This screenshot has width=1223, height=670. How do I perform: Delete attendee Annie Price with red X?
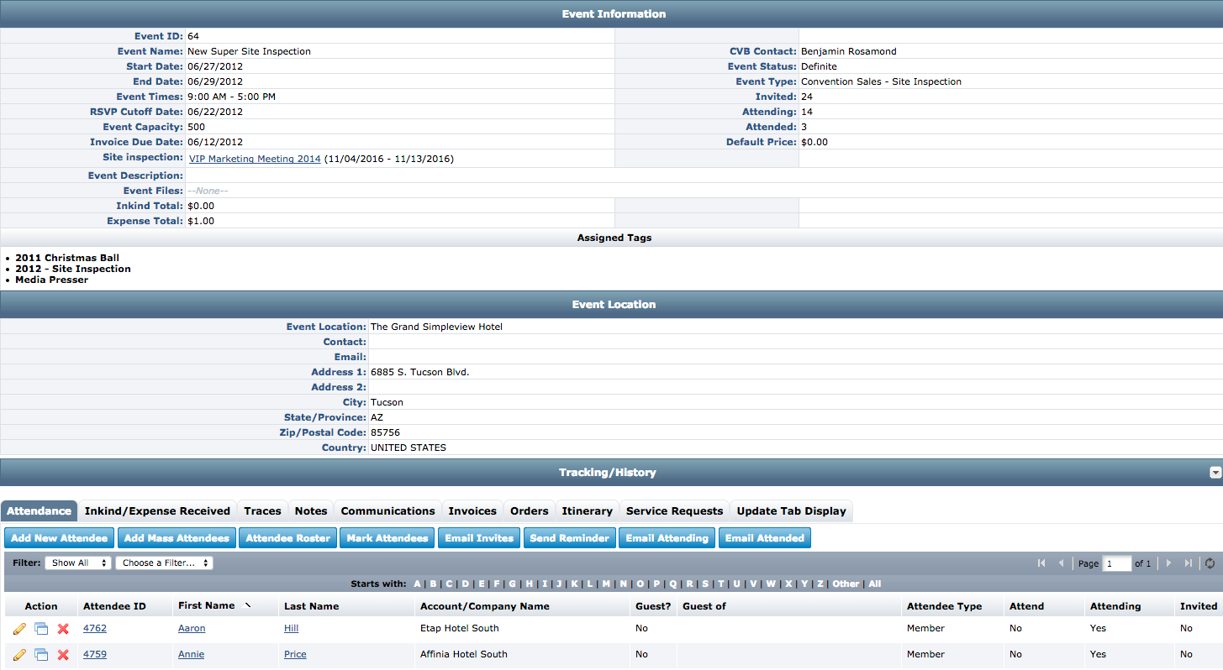[63, 655]
